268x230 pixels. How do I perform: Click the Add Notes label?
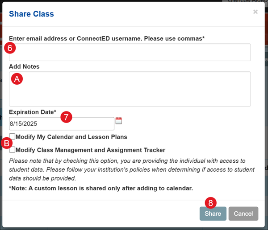click(x=24, y=66)
